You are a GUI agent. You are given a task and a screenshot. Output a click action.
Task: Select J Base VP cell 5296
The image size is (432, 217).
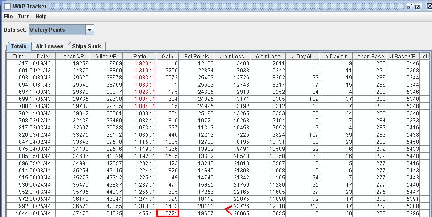(403, 213)
